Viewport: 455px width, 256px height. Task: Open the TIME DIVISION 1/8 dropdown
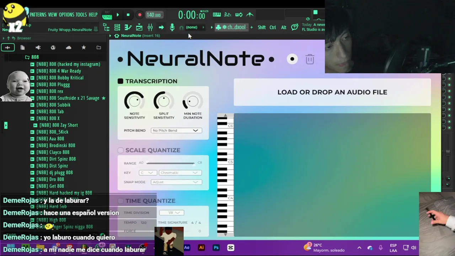point(172,213)
